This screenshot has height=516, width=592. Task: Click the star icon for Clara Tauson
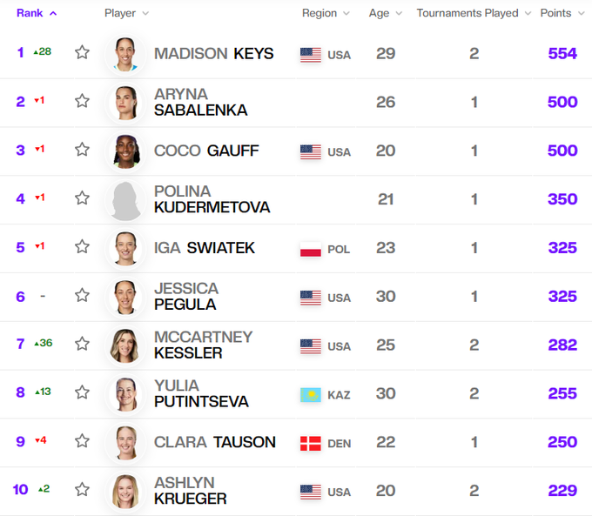click(x=82, y=441)
